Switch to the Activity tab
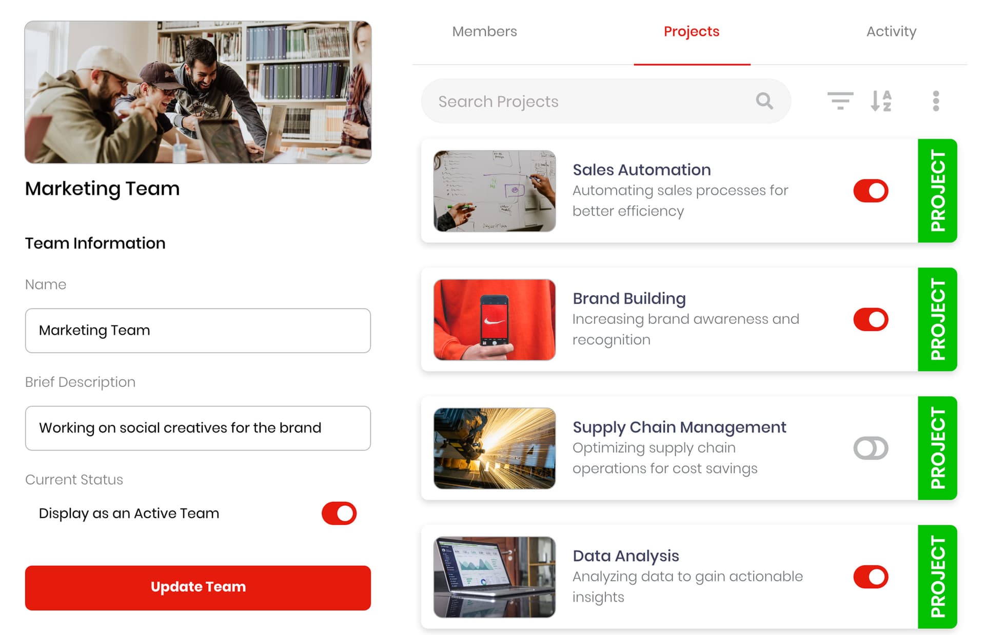 point(891,32)
